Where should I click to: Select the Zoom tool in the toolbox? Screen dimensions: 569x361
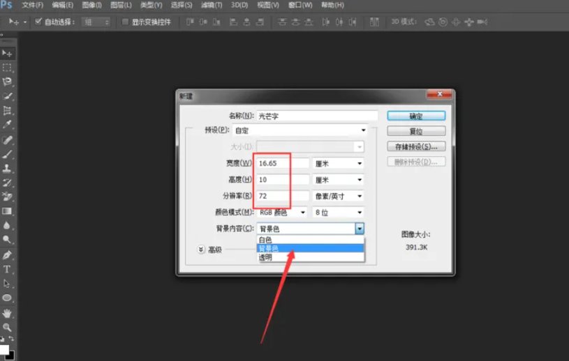(x=7, y=328)
